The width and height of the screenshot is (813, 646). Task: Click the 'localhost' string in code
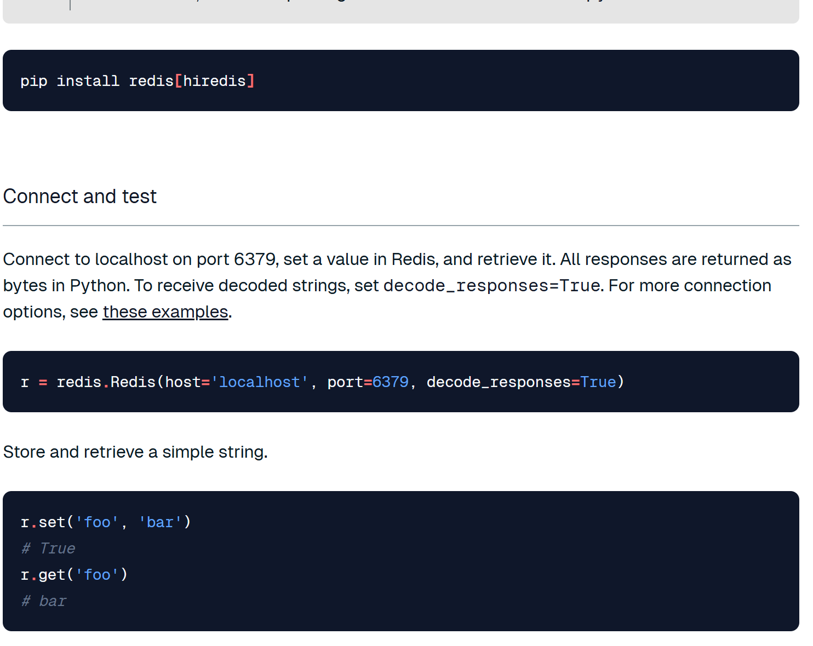coord(260,382)
